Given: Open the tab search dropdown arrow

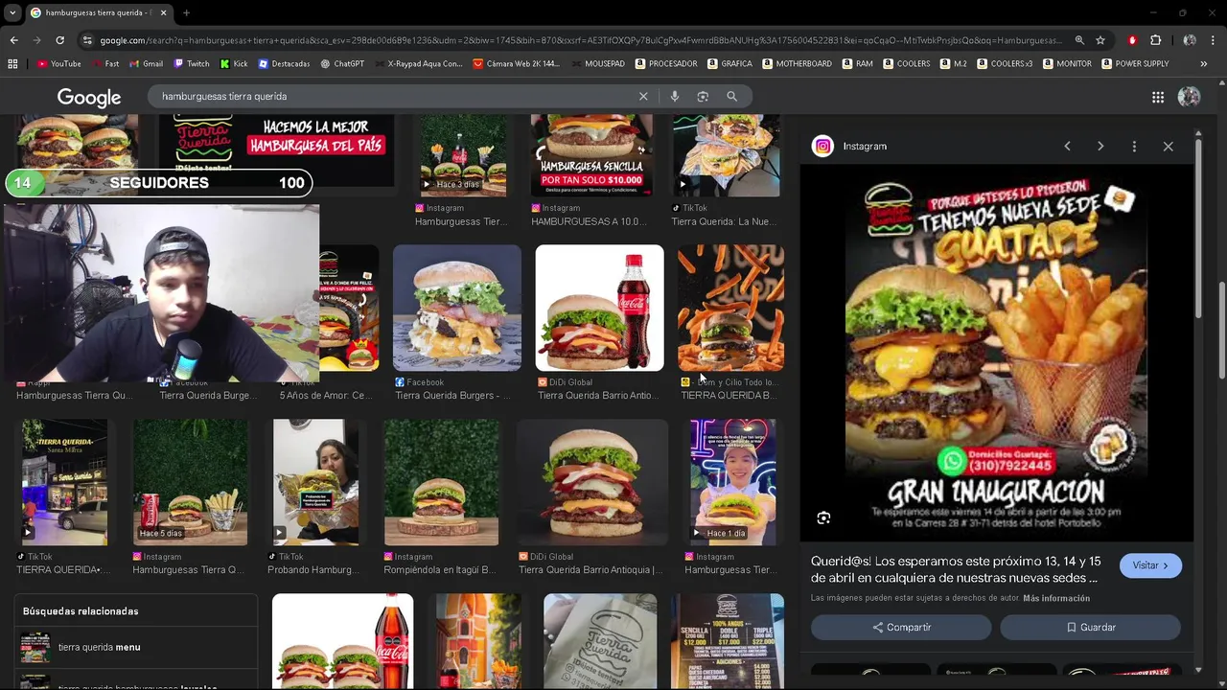Looking at the screenshot, I should pos(12,13).
